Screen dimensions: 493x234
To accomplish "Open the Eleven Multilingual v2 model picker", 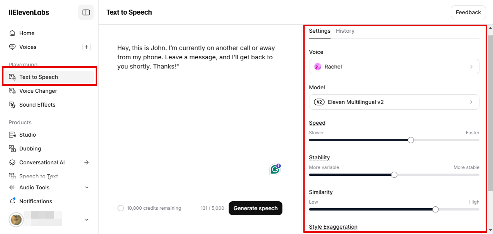I will (394, 102).
